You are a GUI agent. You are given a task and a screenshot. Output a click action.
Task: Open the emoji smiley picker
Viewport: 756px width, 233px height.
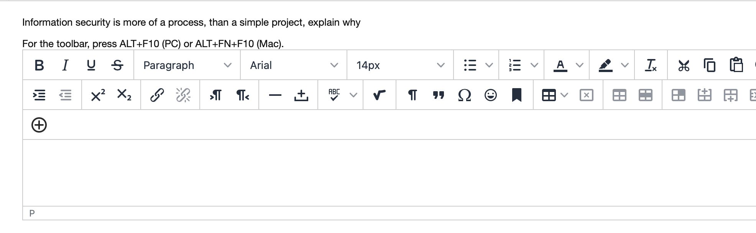point(491,95)
